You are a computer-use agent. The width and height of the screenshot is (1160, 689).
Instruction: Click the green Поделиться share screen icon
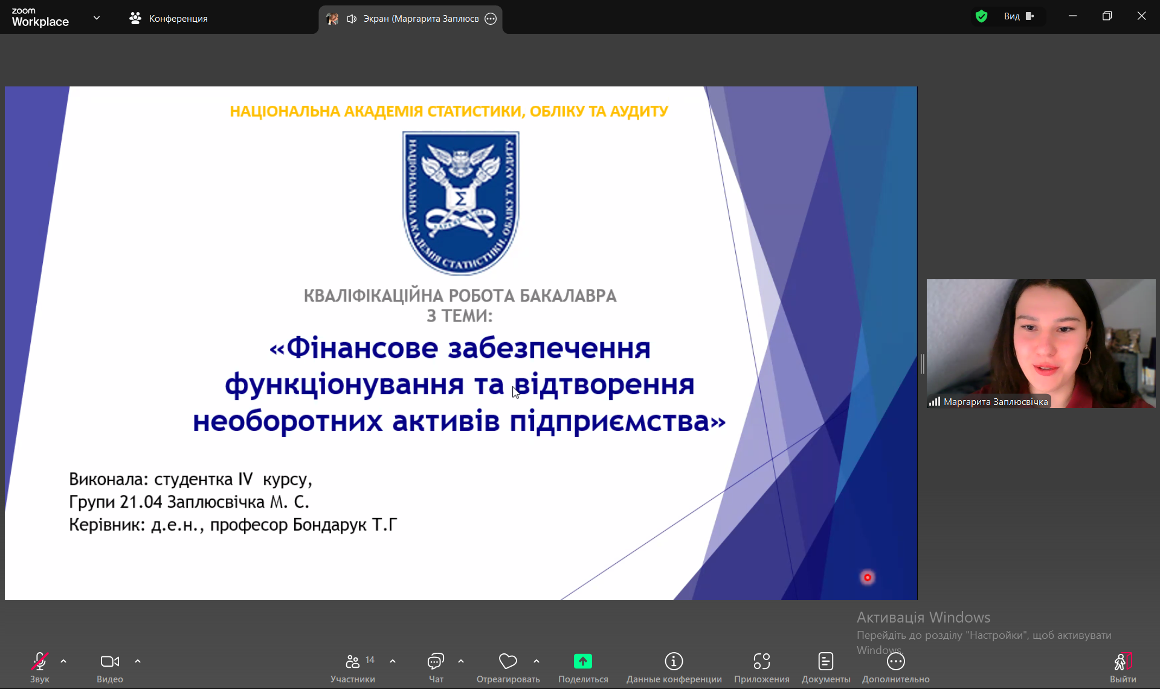click(x=582, y=661)
